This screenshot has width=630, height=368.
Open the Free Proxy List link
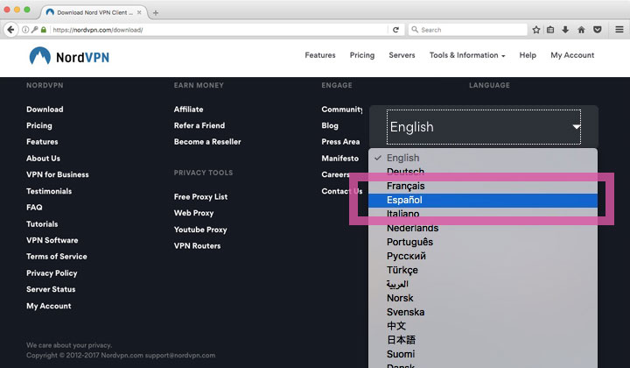[200, 196]
